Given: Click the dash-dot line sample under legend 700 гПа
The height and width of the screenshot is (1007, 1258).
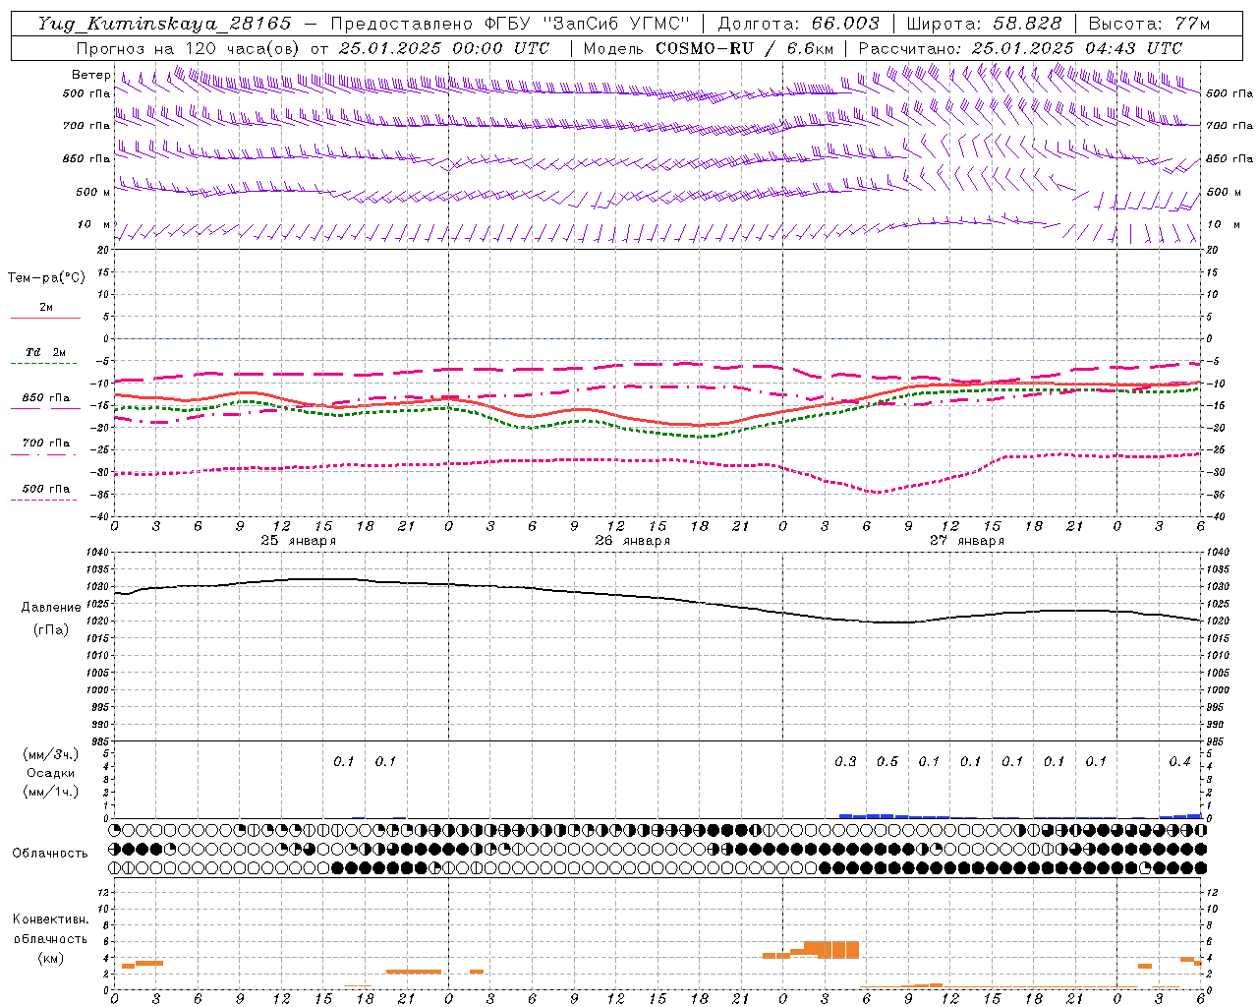Looking at the screenshot, I should (x=43, y=454).
